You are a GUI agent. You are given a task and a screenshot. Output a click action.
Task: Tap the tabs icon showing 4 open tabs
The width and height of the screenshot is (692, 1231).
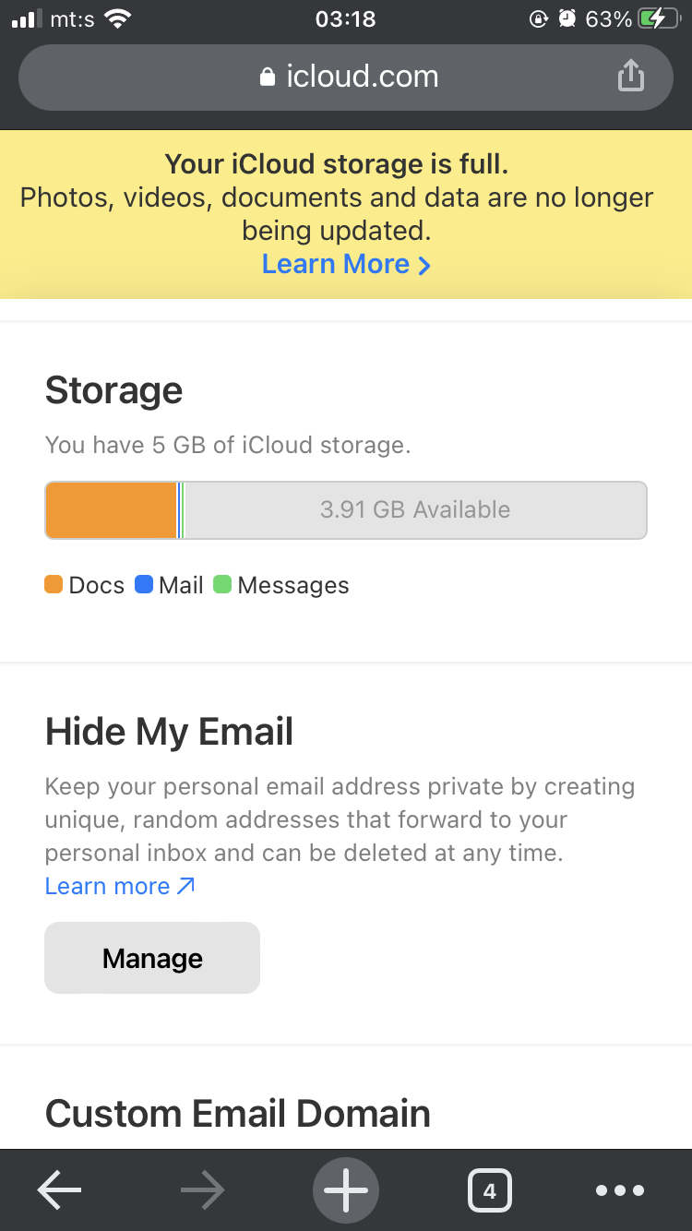[489, 1189]
